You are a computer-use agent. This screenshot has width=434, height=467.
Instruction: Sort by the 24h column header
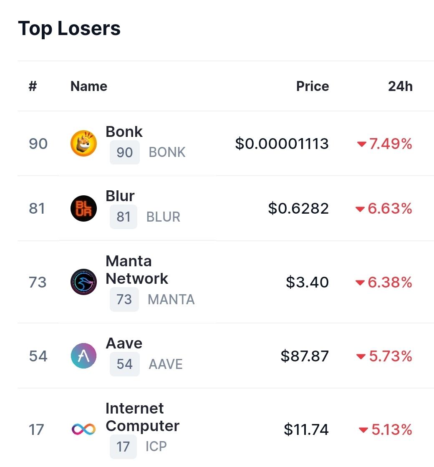click(400, 86)
